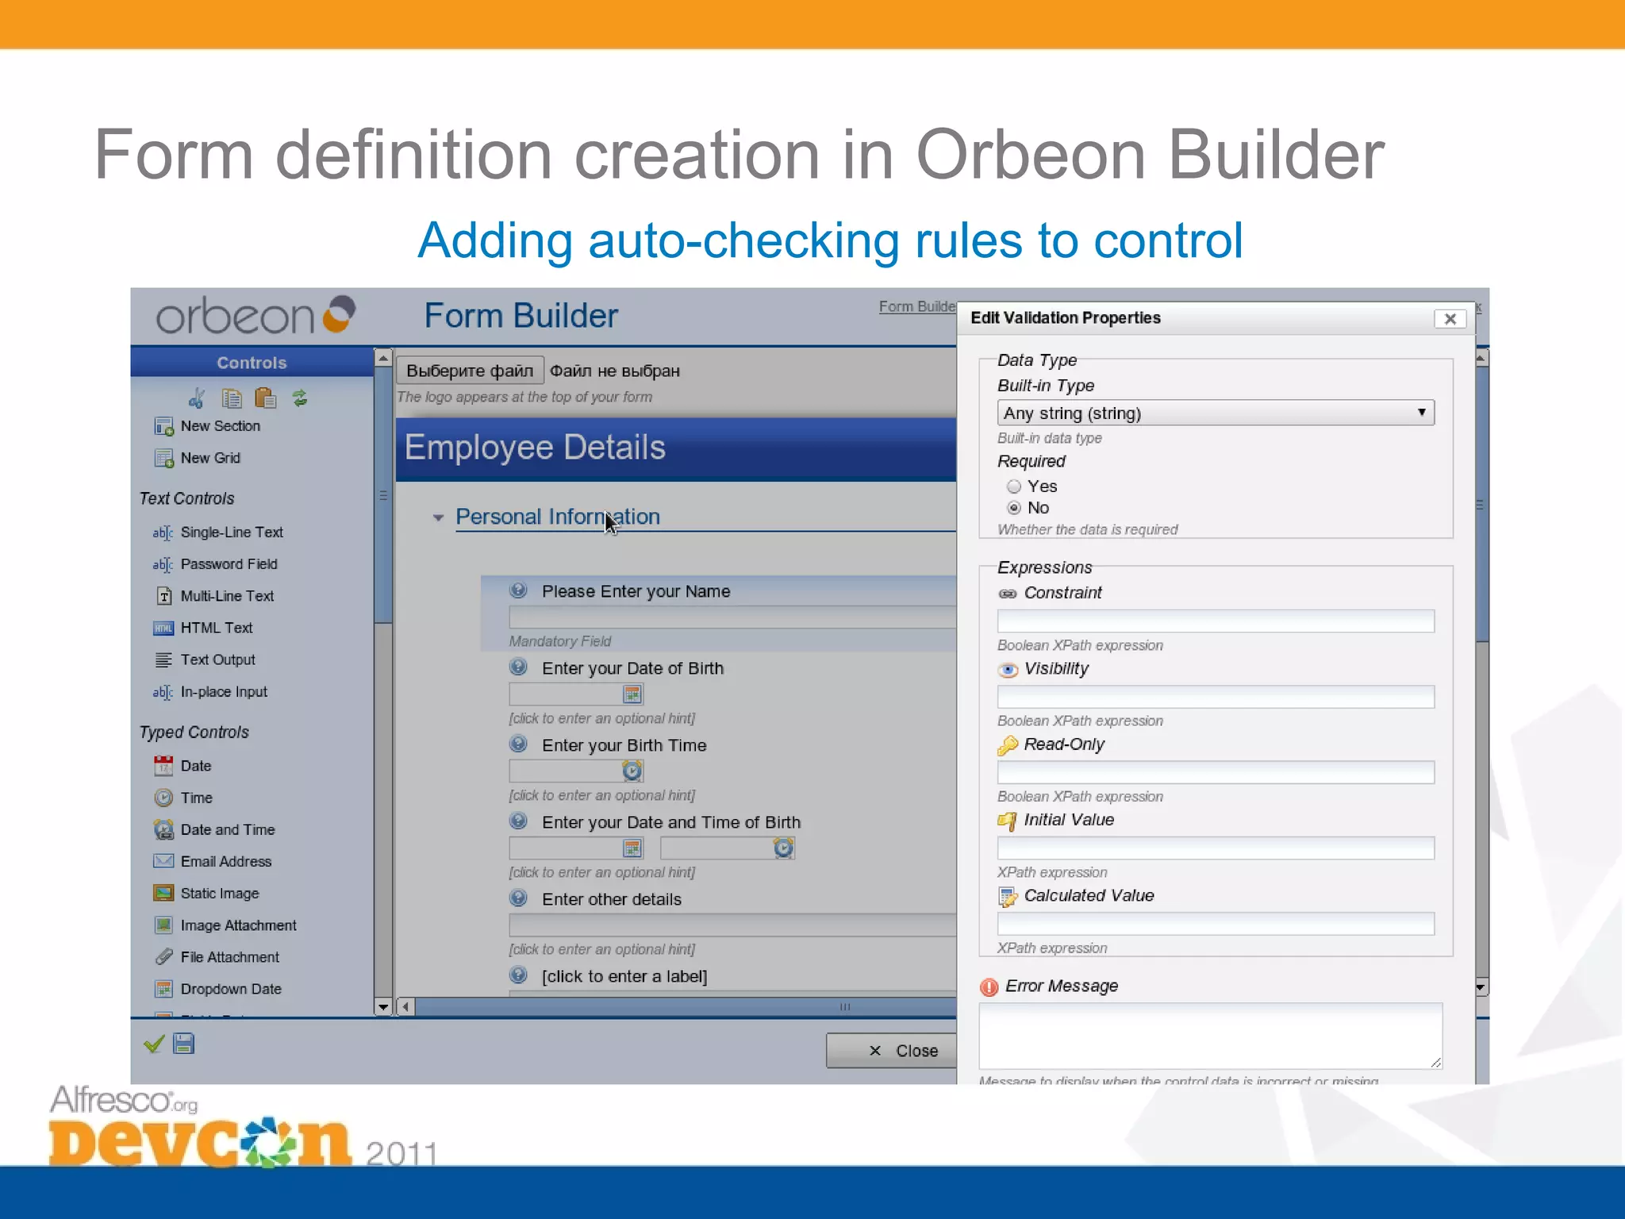Select No for Required
This screenshot has width=1625, height=1219.
click(1014, 508)
